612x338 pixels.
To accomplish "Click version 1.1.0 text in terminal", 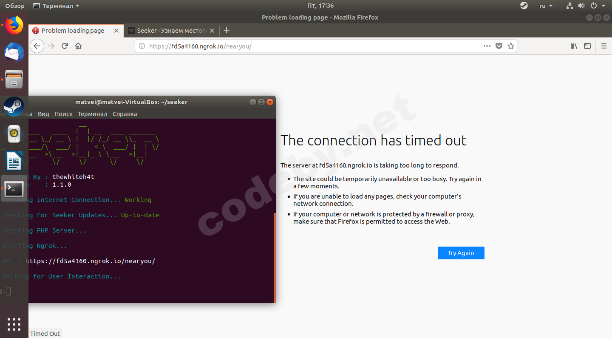I will pos(62,185).
